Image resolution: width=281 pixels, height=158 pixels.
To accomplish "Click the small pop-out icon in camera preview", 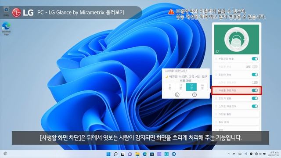I will (x=217, y=51).
